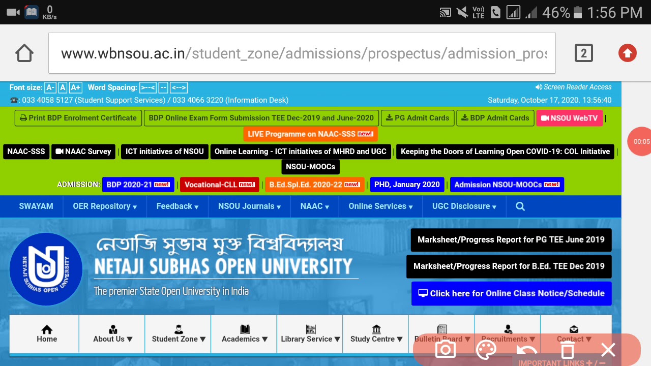
Task: Click the Netaji Subhas Open University title
Action: [x=223, y=266]
